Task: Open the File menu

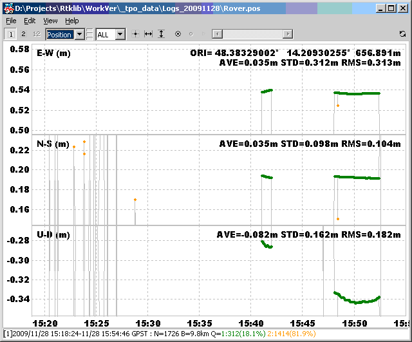Action: [x=12, y=21]
